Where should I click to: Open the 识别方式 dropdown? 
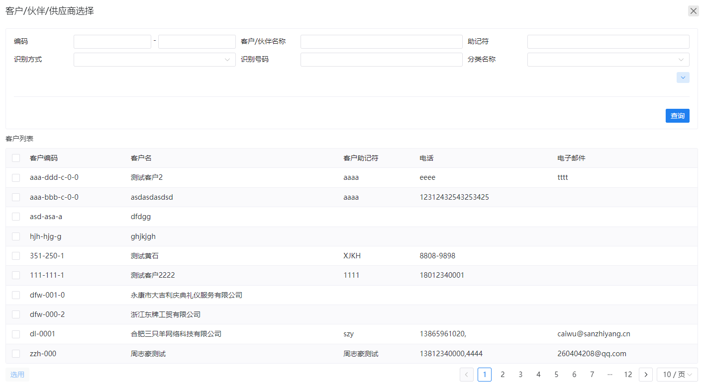click(154, 60)
